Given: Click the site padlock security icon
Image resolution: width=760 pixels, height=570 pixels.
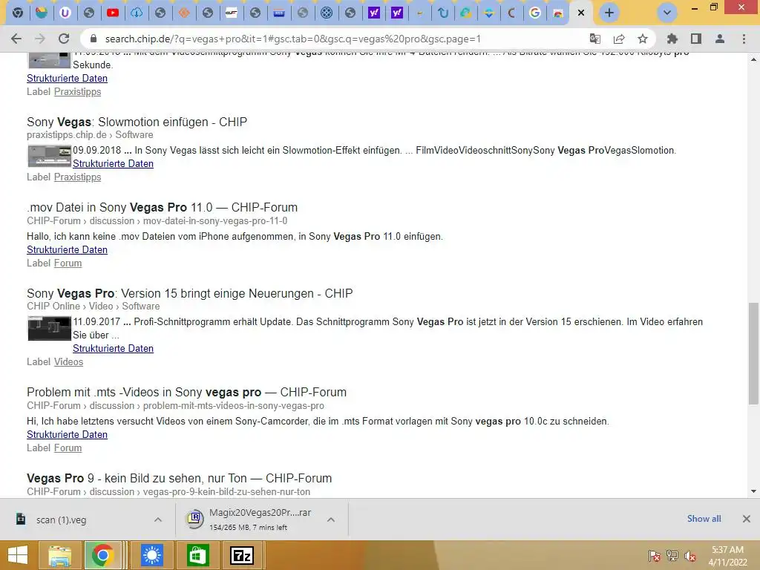Looking at the screenshot, I should click(x=94, y=39).
